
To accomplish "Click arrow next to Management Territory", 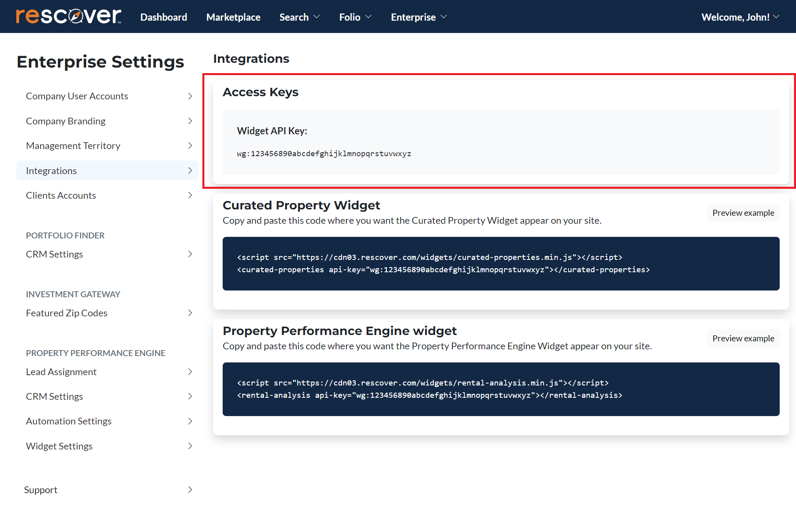I will pyautogui.click(x=190, y=145).
